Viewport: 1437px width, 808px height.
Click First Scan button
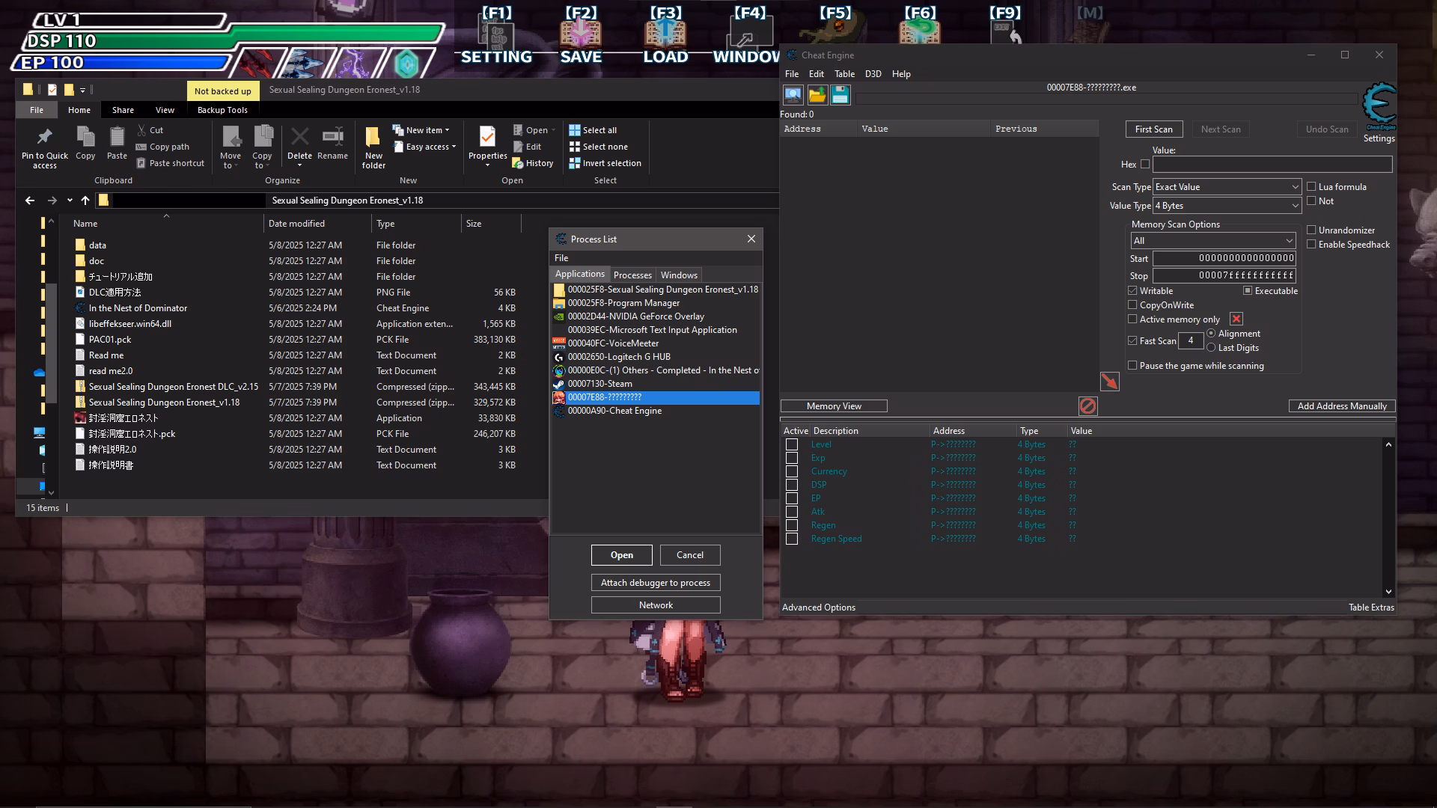[1153, 129]
